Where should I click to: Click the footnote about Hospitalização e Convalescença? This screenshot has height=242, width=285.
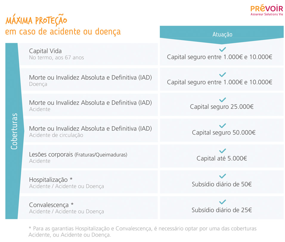142,232
